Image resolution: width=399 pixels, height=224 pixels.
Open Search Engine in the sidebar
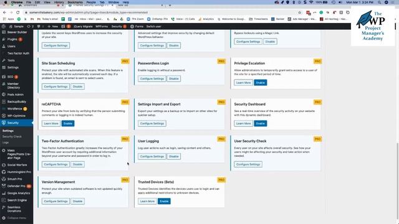17,200
